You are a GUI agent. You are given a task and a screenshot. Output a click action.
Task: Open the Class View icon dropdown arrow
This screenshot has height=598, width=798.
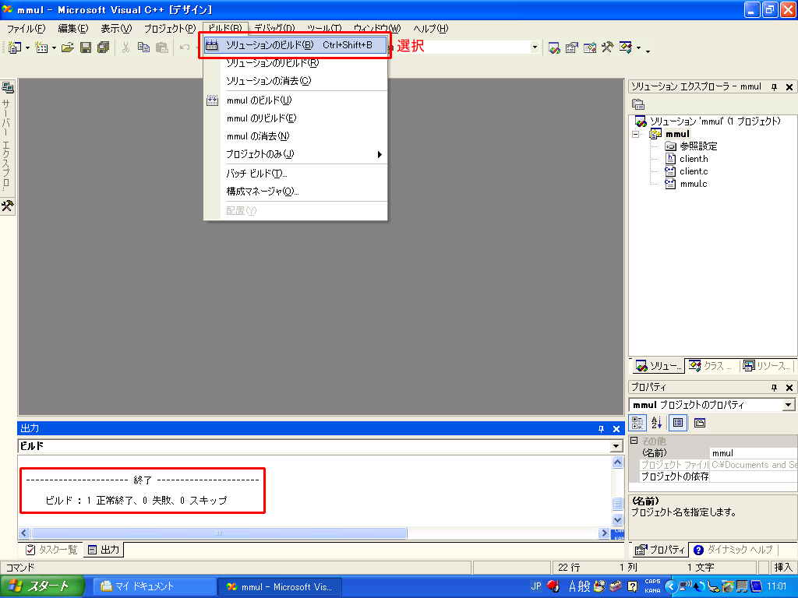point(638,48)
